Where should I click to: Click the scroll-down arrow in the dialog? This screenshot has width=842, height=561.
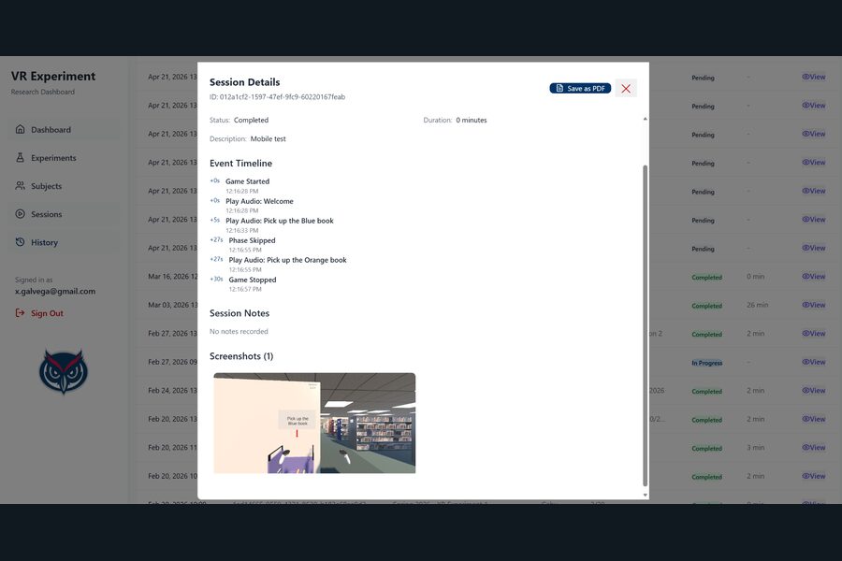pos(645,495)
